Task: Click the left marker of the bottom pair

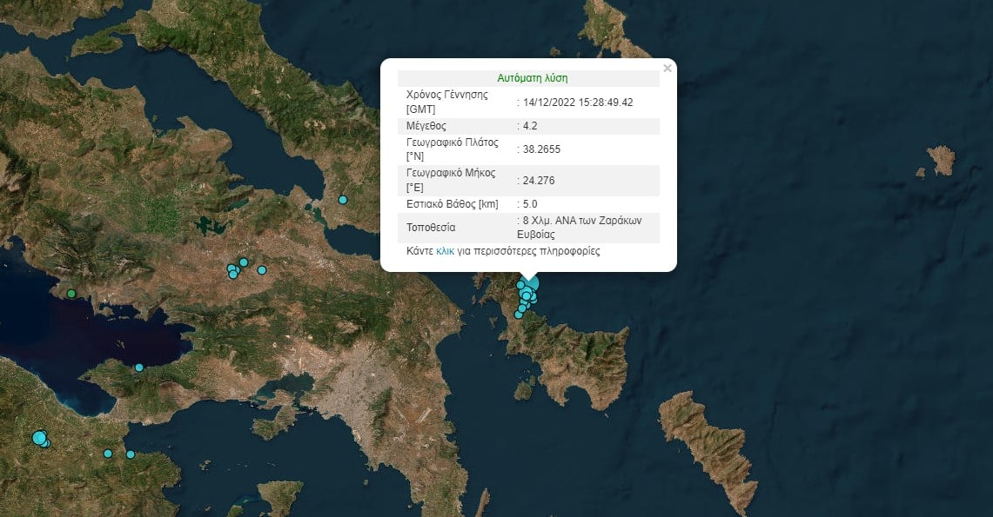Action: point(108,454)
